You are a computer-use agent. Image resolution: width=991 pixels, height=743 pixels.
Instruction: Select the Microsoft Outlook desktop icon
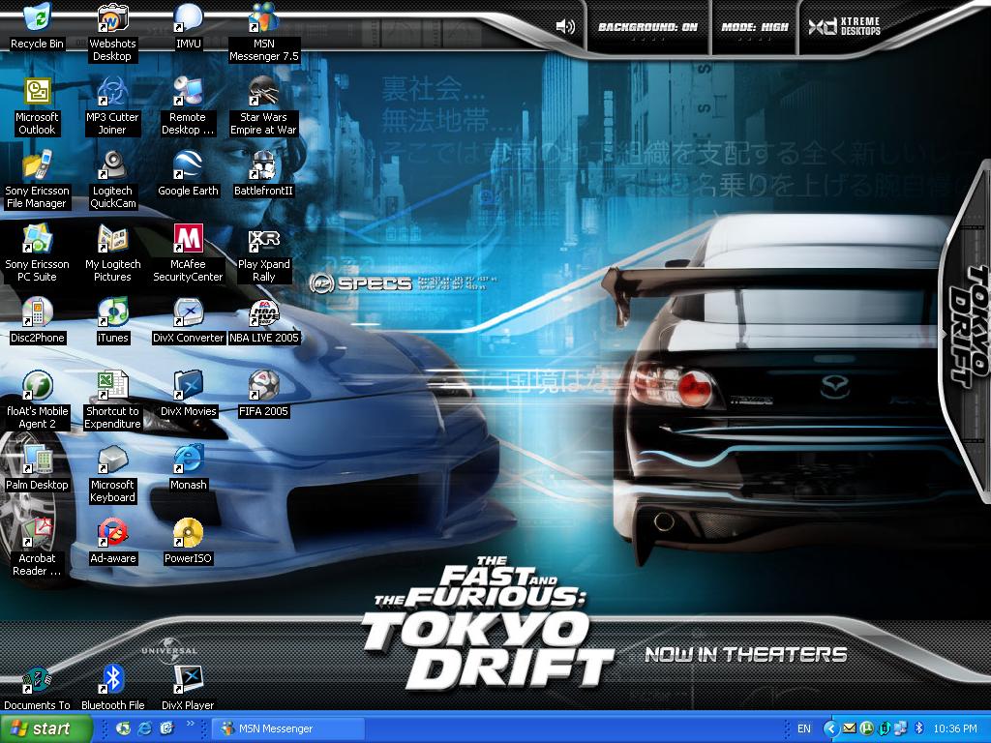tap(38, 106)
